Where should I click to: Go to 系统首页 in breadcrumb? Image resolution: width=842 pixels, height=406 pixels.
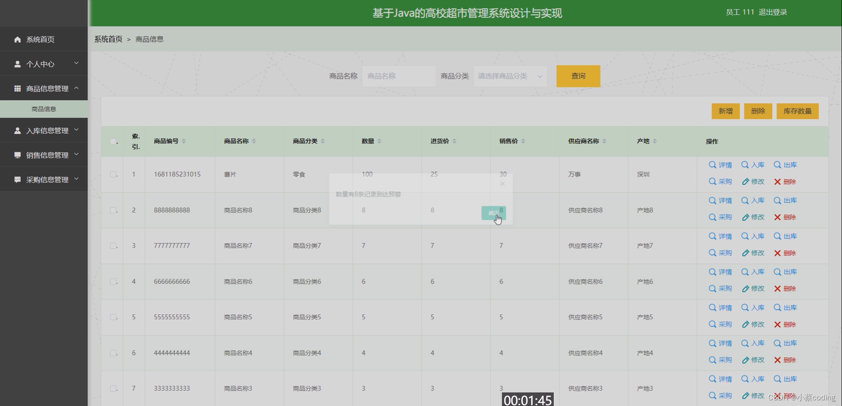[x=108, y=39]
